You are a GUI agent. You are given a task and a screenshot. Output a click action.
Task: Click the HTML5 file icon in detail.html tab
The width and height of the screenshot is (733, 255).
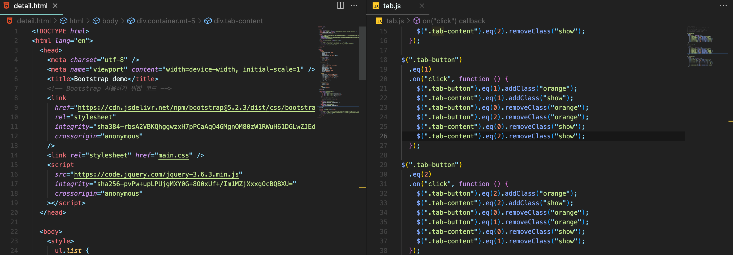click(x=7, y=6)
